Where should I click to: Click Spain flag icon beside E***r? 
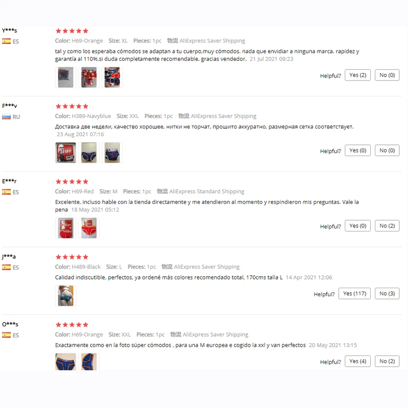(x=6, y=192)
